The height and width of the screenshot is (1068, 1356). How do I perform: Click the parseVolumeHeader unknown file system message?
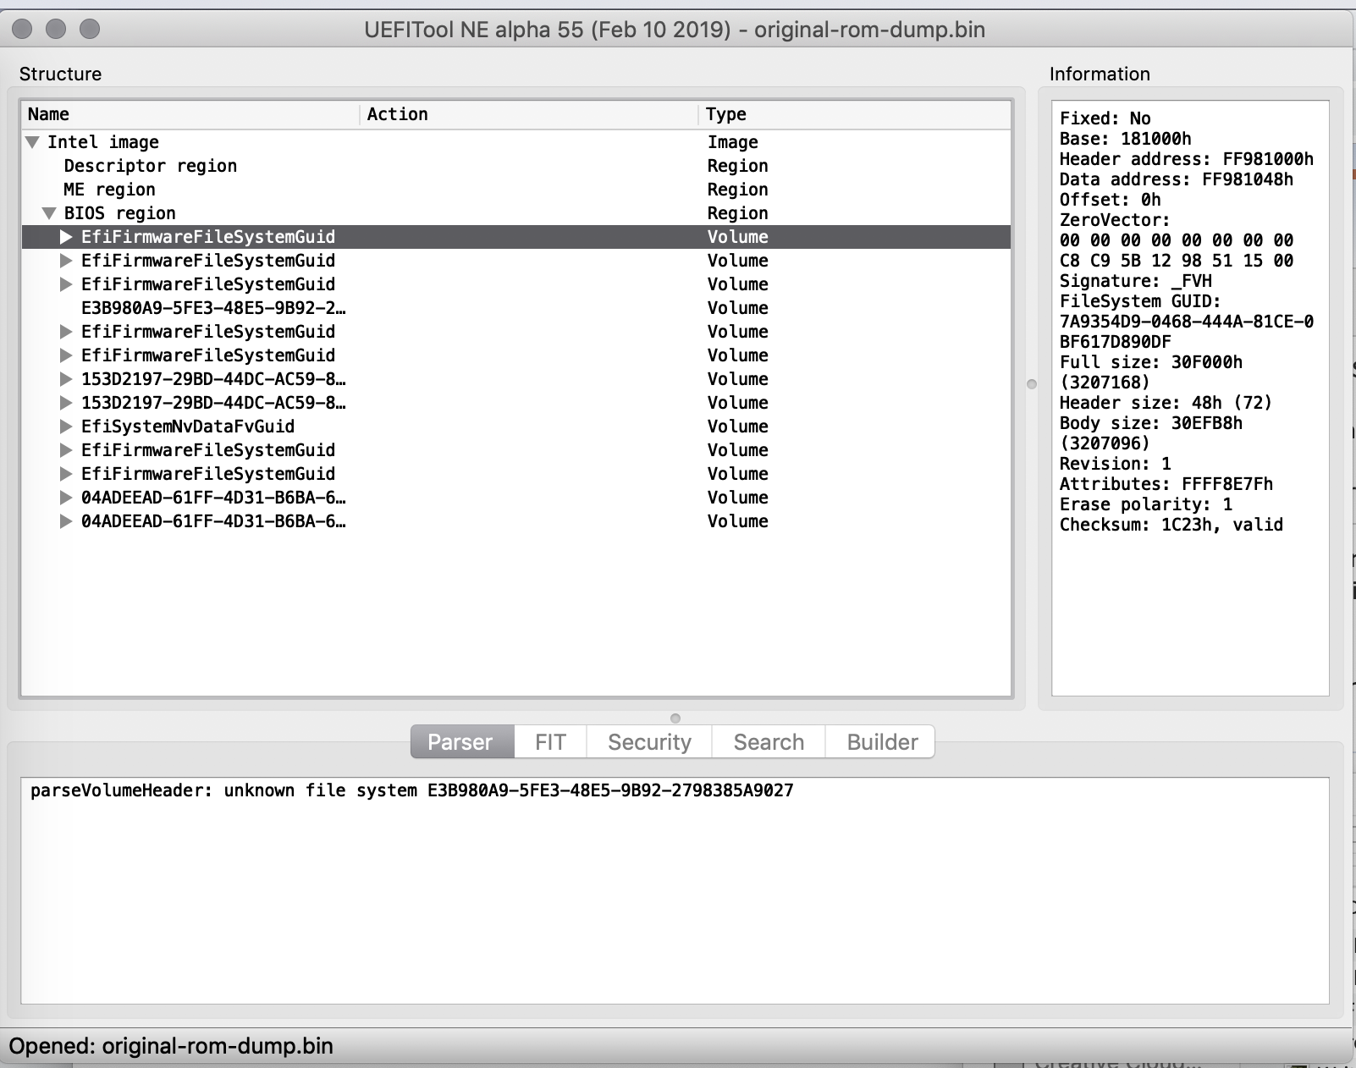click(x=412, y=790)
